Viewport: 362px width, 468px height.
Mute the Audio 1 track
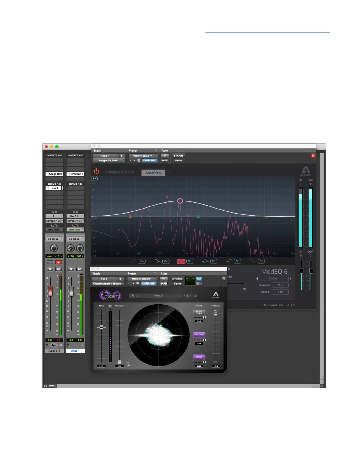click(x=59, y=269)
